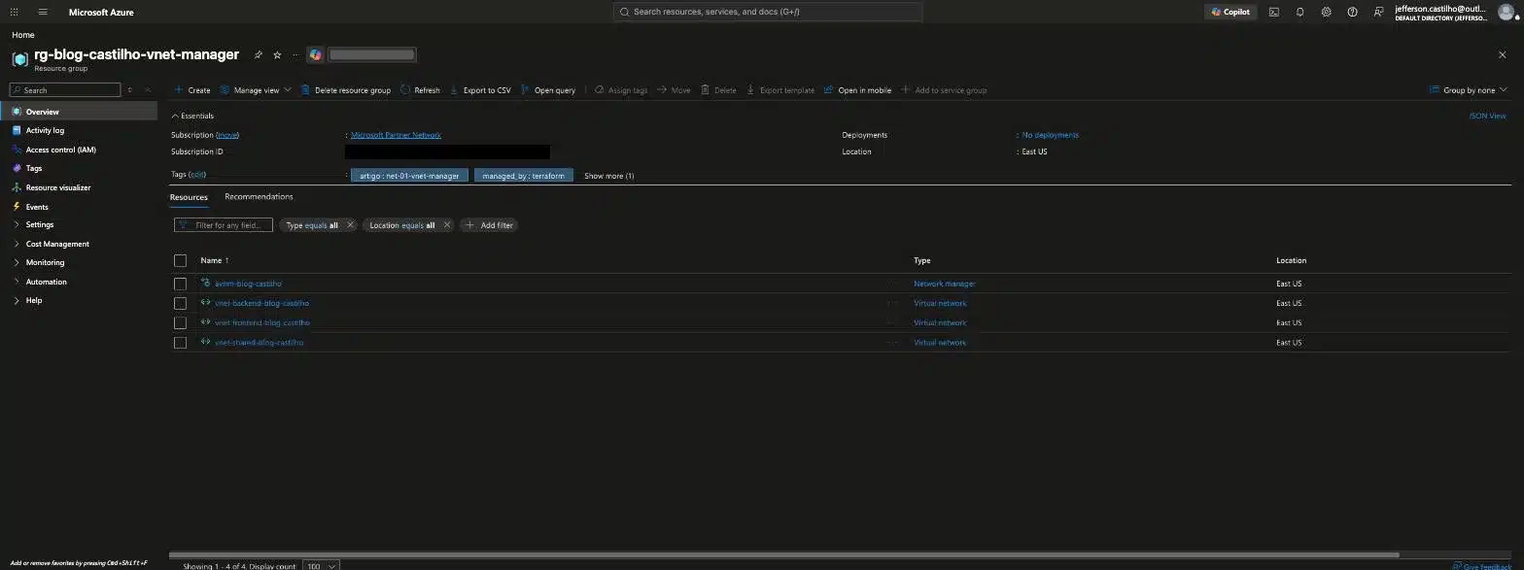Open the JSON View link
The image size is (1524, 570).
click(x=1487, y=116)
